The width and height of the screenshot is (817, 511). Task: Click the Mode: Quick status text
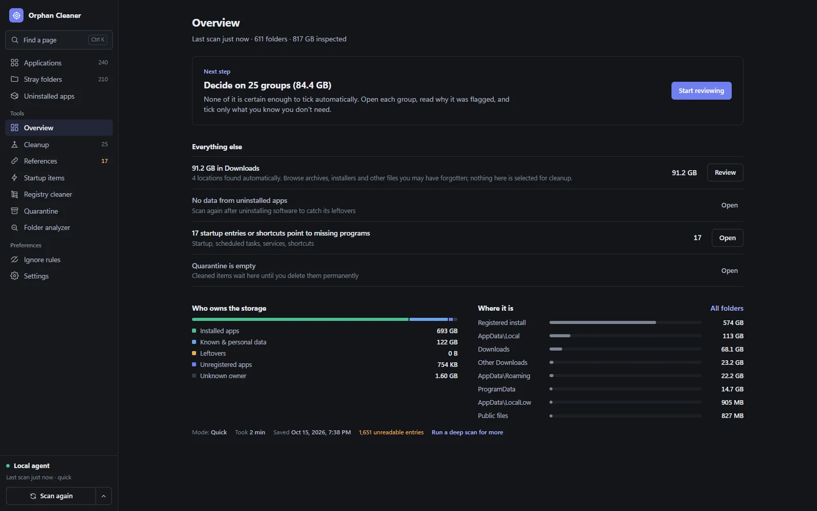(x=209, y=432)
